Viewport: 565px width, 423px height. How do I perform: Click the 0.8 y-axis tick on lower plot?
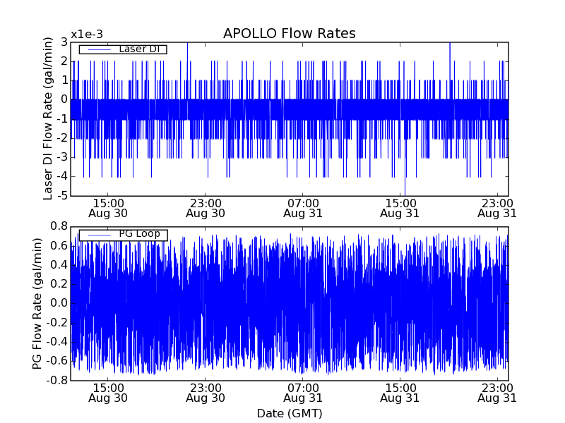59,226
